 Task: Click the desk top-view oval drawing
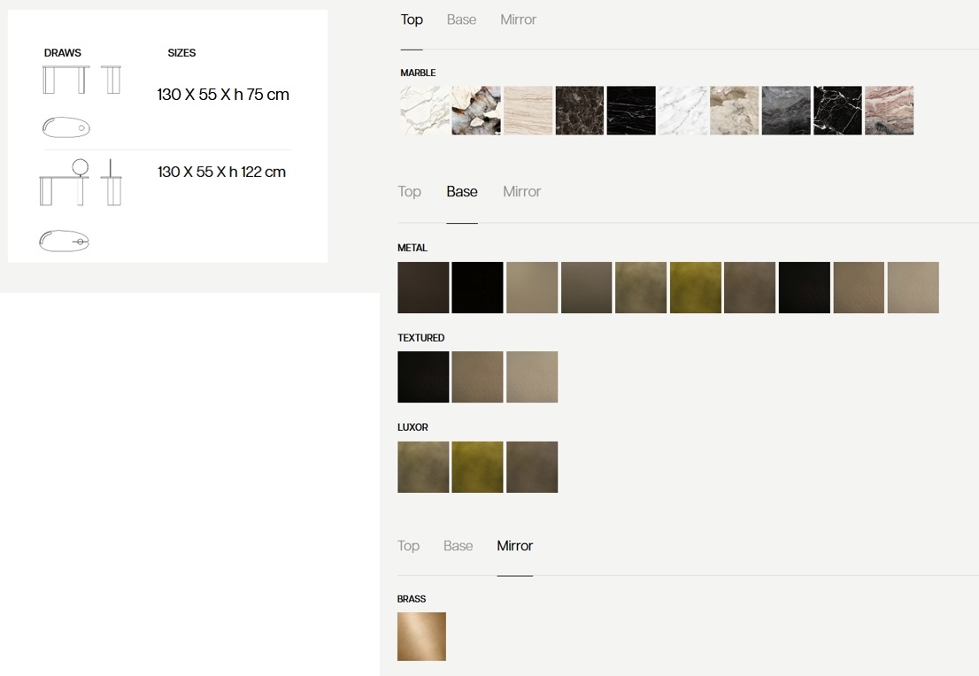coord(66,127)
